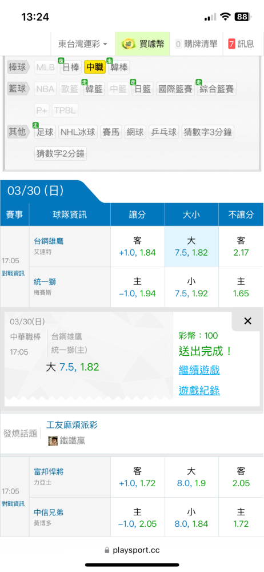Viewport: 264px width, 572px height.
Task: Open 訊息 messages with red badge
Action: pos(241,44)
